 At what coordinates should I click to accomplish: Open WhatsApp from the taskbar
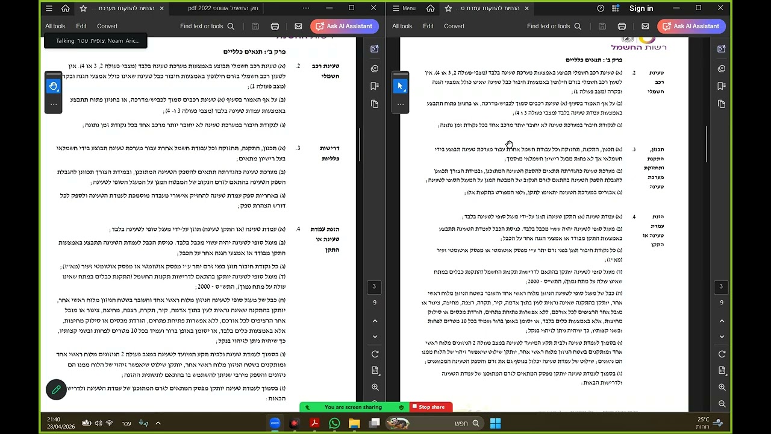[x=334, y=423]
